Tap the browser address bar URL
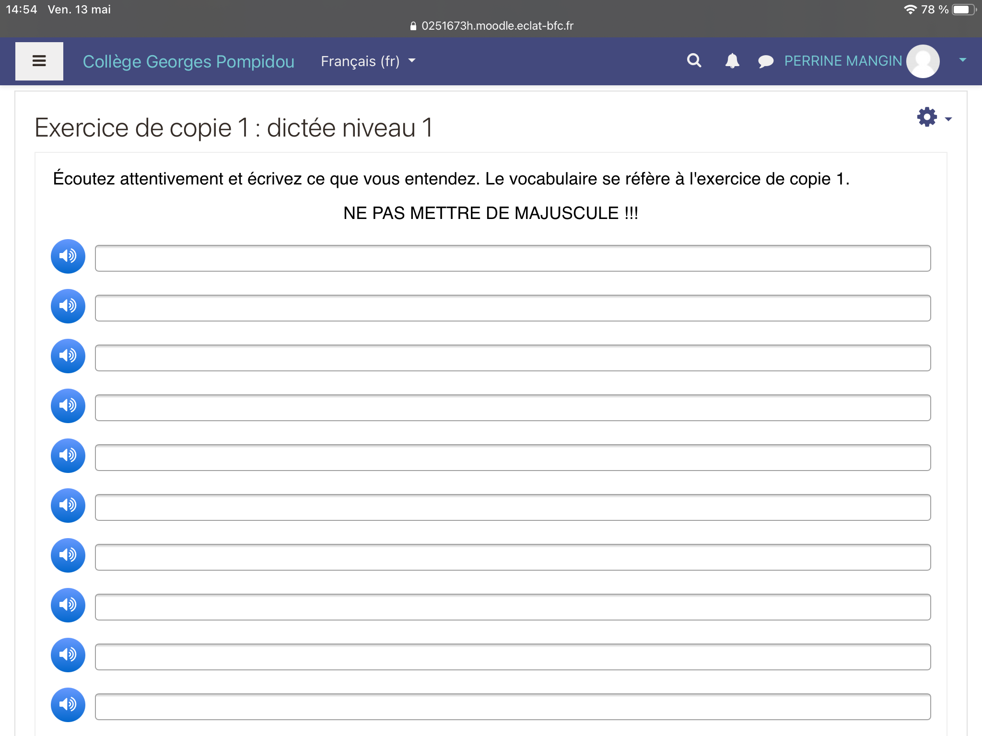 (x=492, y=26)
